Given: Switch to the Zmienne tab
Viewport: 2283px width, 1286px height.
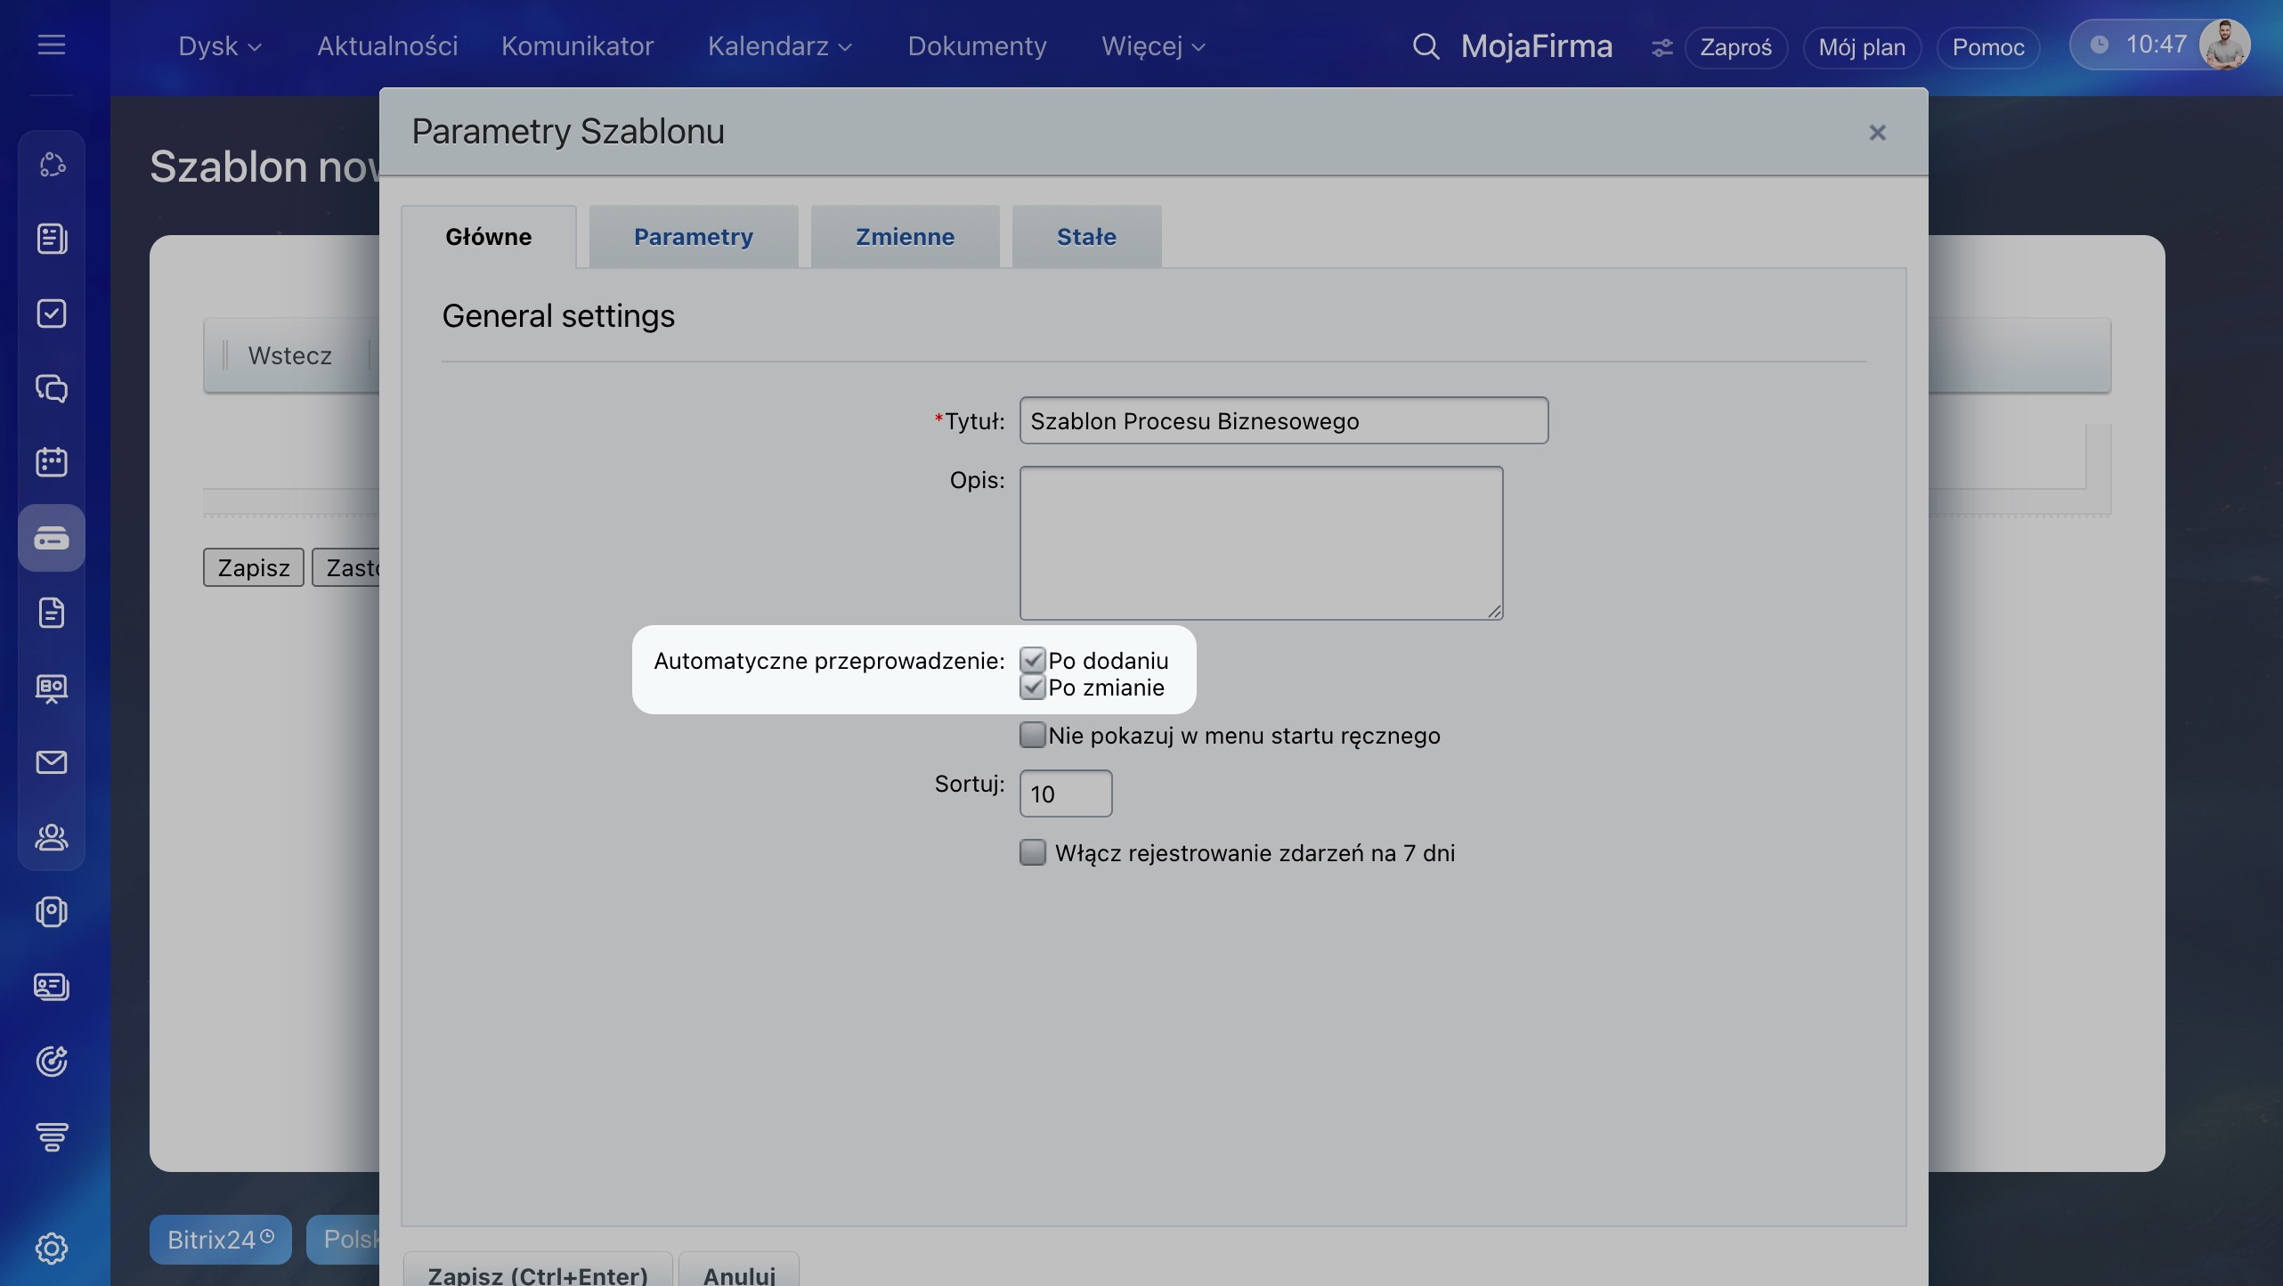Looking at the screenshot, I should (x=905, y=237).
